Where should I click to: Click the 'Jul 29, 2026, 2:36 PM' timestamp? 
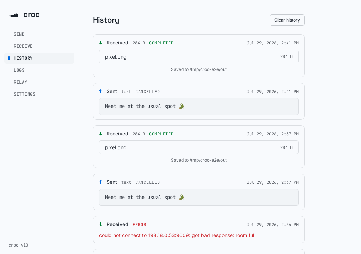click(273, 224)
